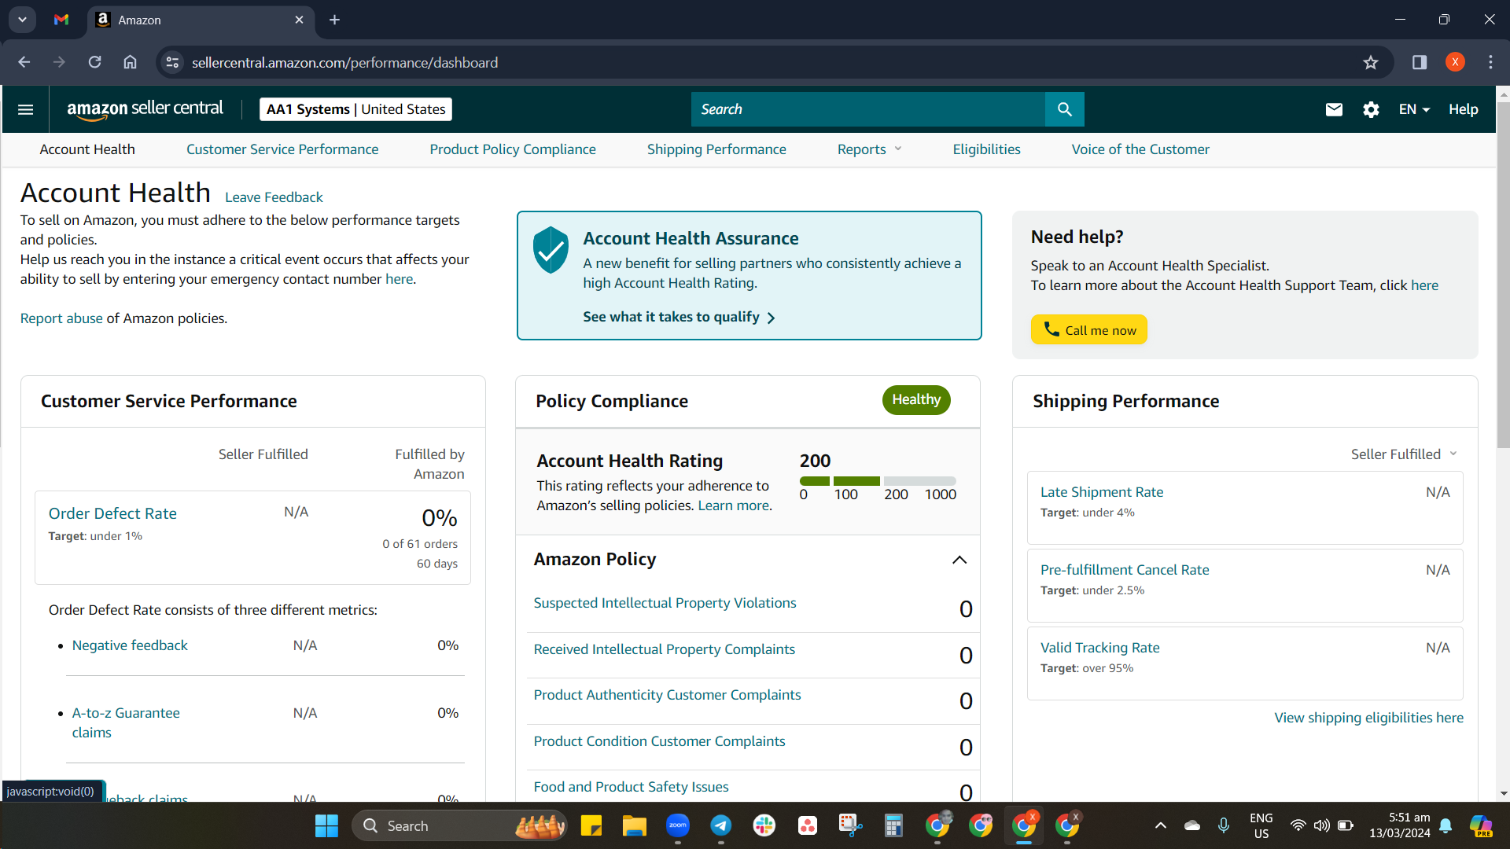This screenshot has width=1510, height=849.
Task: Click the Amazon Seller Central logo
Action: (145, 109)
